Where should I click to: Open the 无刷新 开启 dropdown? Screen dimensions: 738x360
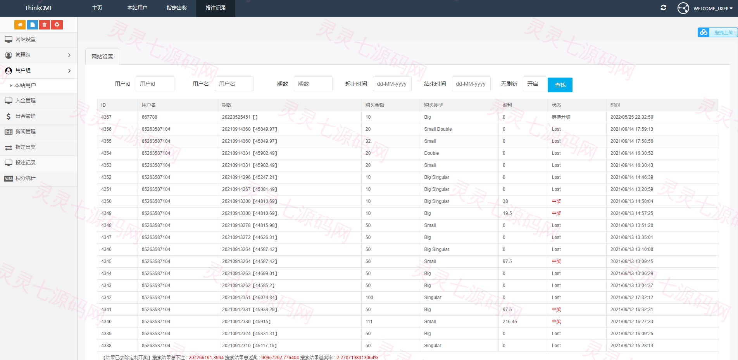point(534,84)
